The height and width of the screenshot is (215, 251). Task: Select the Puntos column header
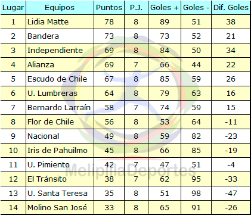[109, 8]
